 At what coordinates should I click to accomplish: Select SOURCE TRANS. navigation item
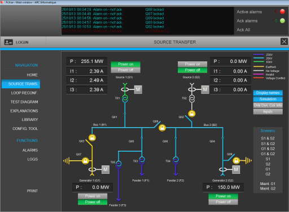tap(21, 84)
